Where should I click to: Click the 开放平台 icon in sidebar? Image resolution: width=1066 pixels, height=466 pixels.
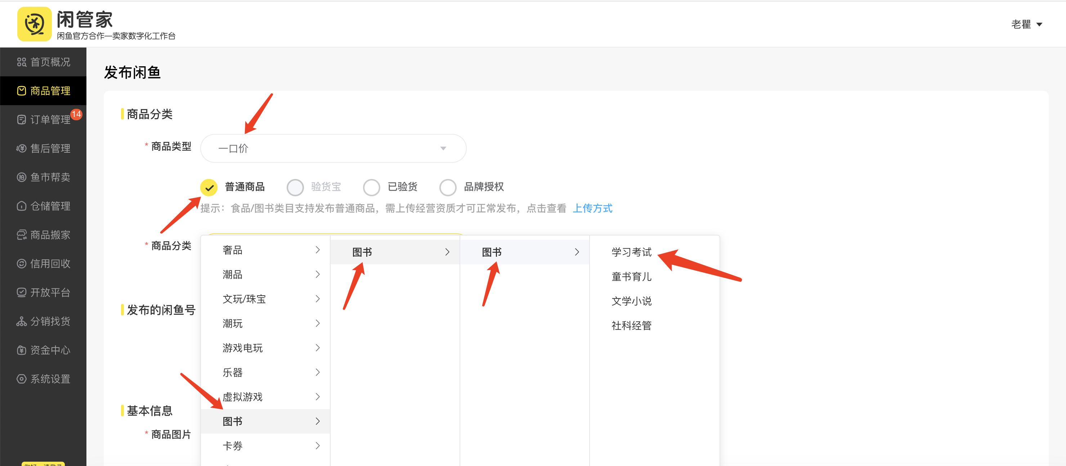(22, 292)
